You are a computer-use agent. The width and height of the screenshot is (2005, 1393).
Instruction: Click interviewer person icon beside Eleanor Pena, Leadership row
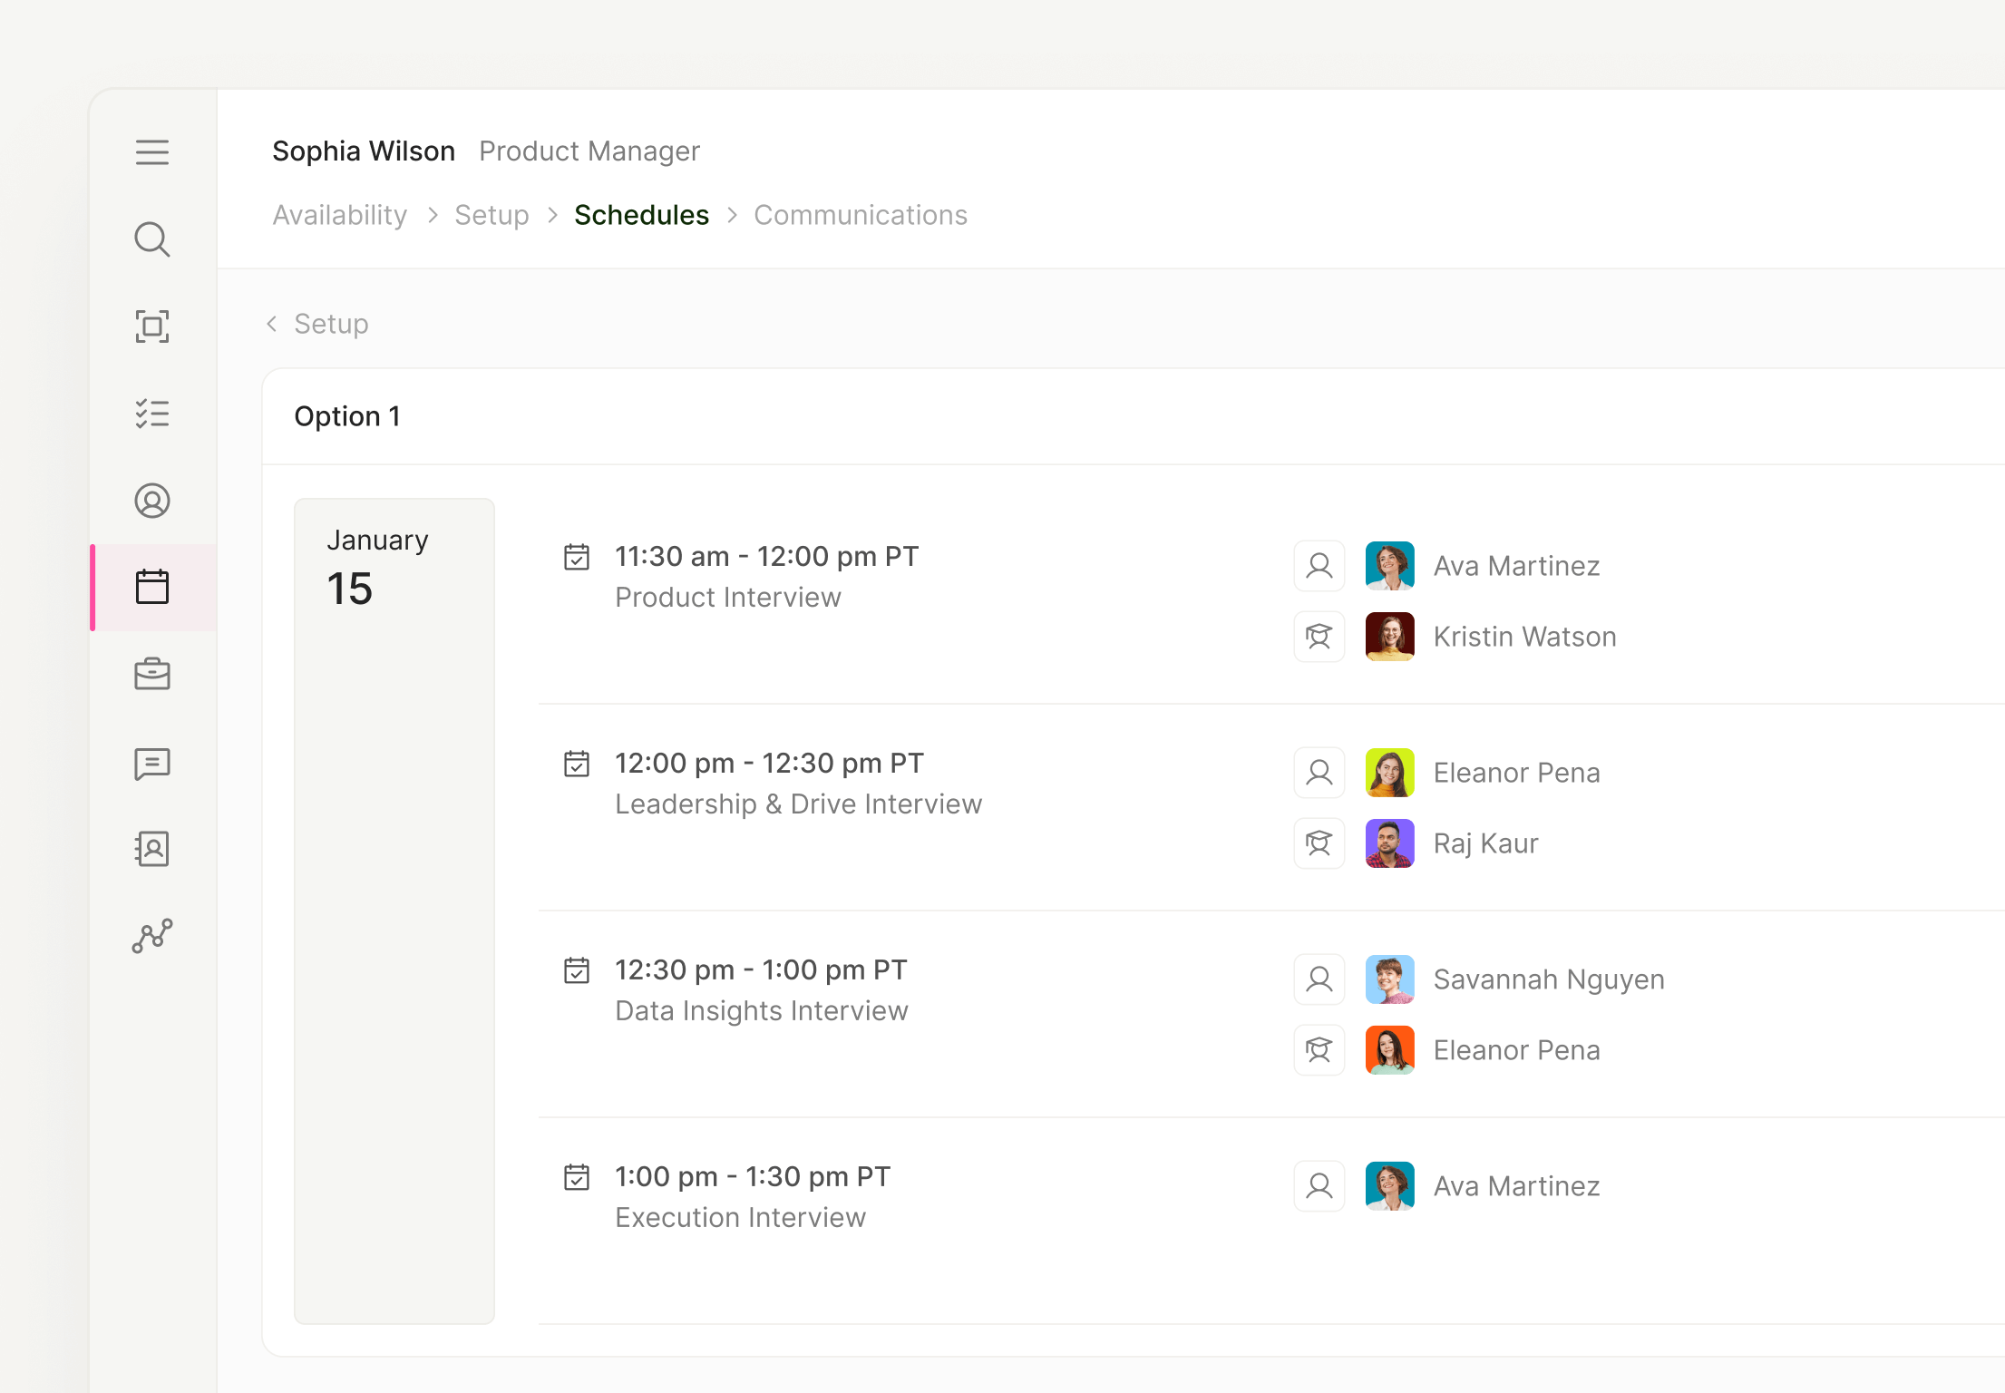point(1319,773)
